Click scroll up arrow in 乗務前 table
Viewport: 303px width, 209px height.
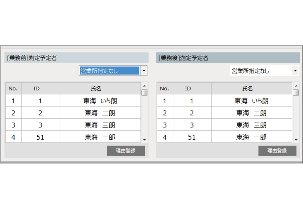click(144, 86)
